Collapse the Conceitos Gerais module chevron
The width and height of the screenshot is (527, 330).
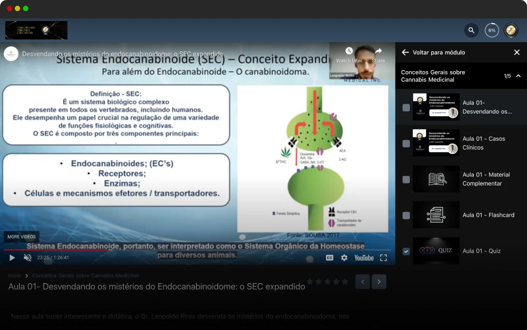[518, 76]
